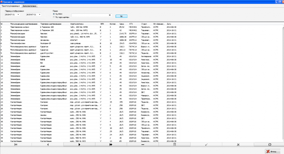This screenshot has width=284, height=154.
Task: Click the 'Выход' exit button
Action: coord(273,151)
